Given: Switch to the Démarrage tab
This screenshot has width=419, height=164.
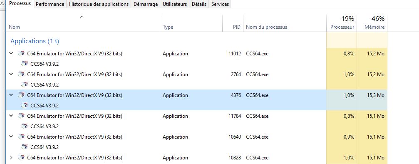Looking at the screenshot, I should click(146, 4).
